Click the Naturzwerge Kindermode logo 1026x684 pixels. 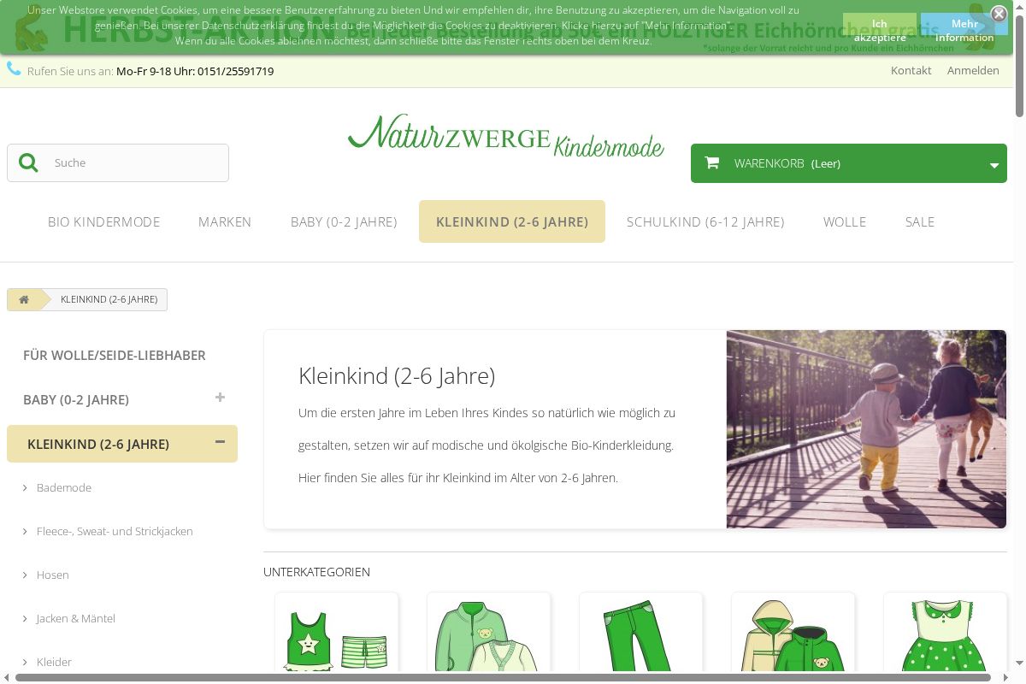[x=505, y=135]
